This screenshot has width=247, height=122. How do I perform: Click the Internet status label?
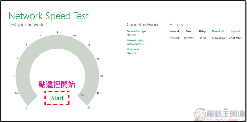[135, 40]
